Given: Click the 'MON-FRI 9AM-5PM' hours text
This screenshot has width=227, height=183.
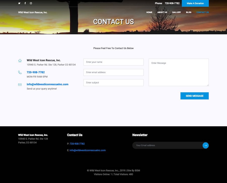Looking at the screenshot, I should click(37, 77).
